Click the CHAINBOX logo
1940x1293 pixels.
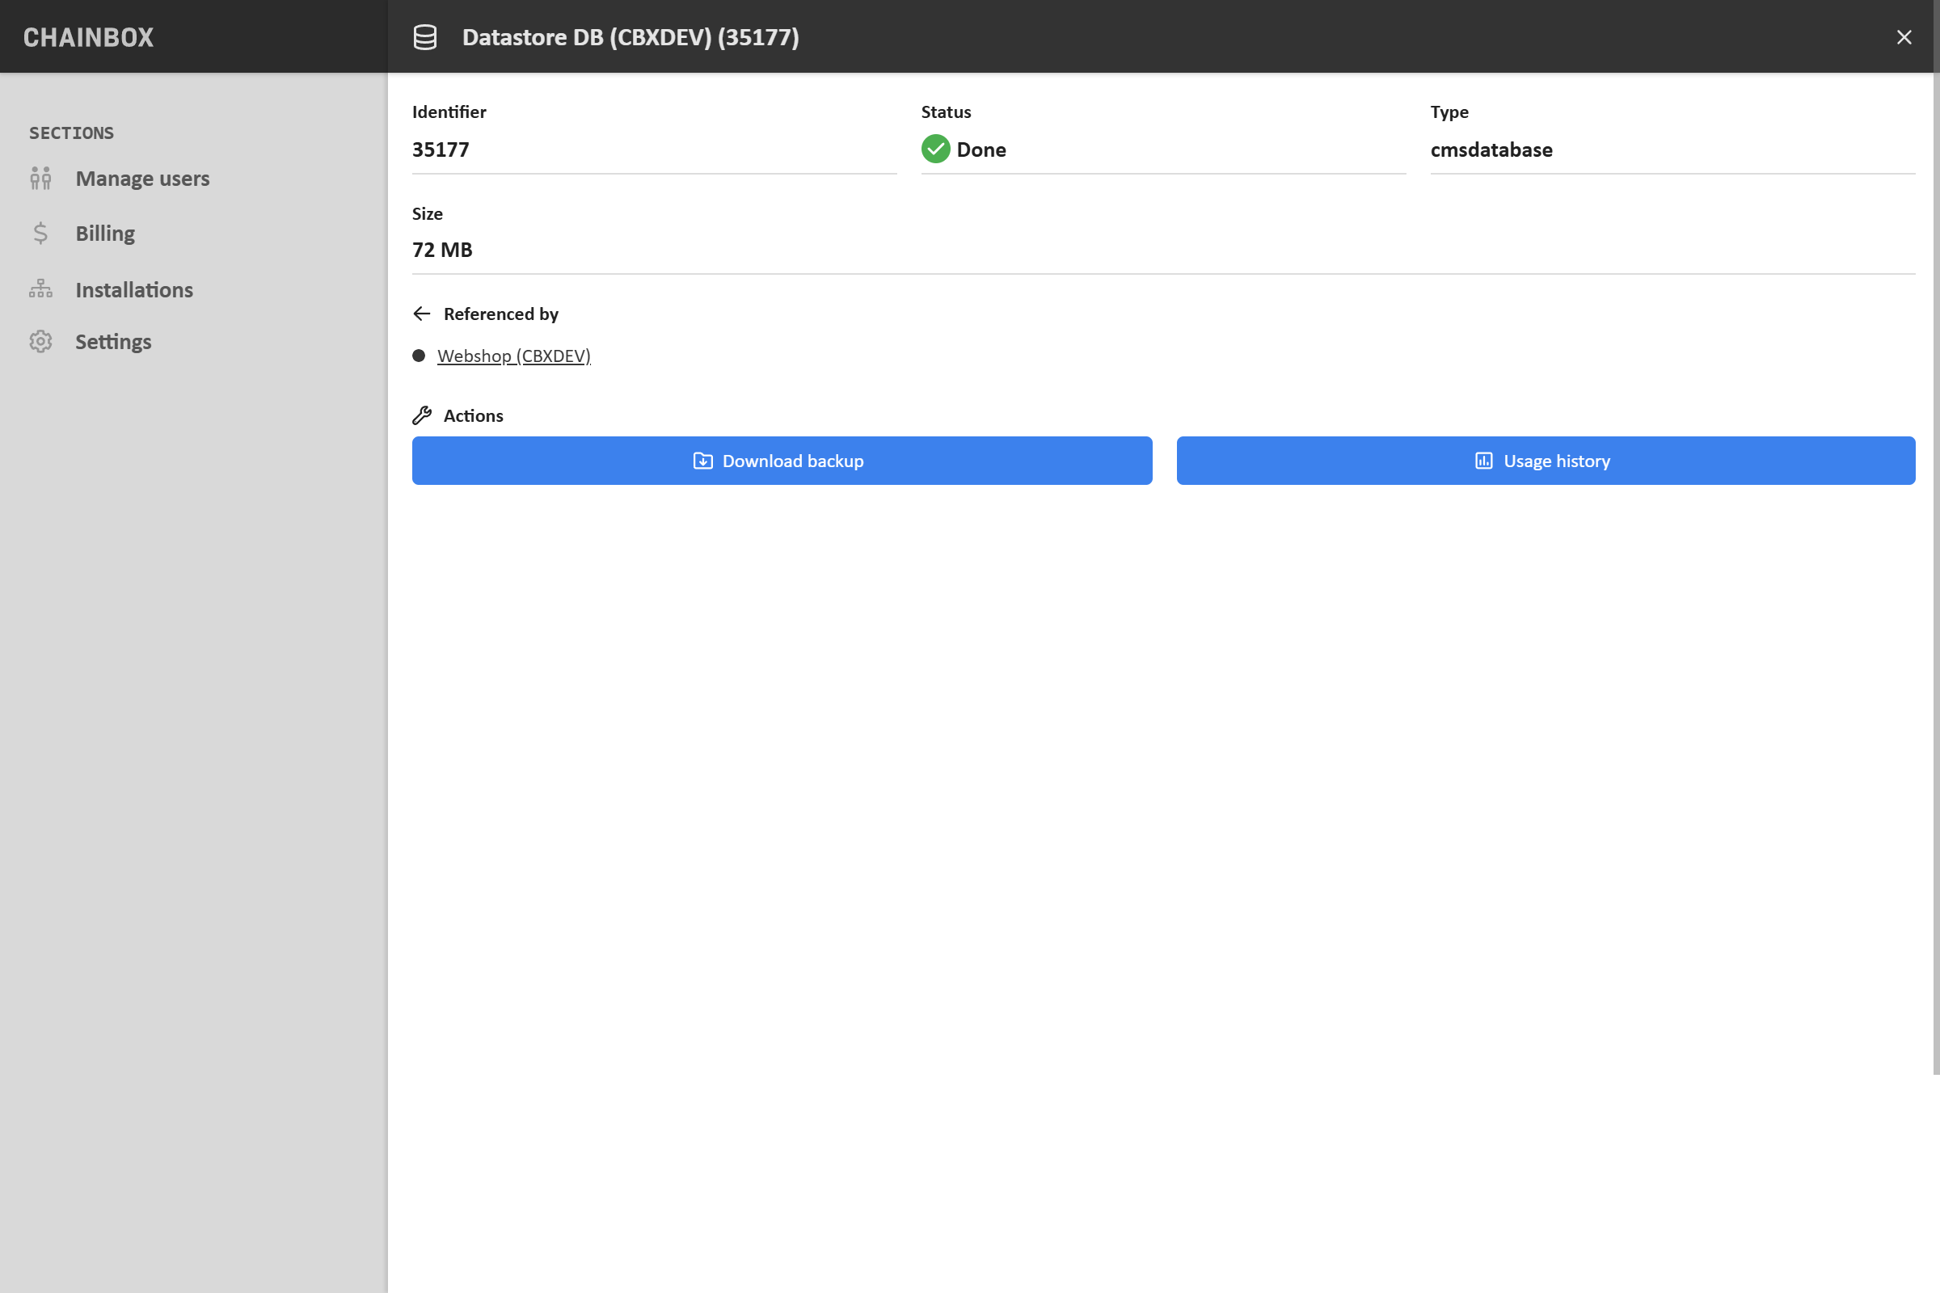(x=88, y=37)
